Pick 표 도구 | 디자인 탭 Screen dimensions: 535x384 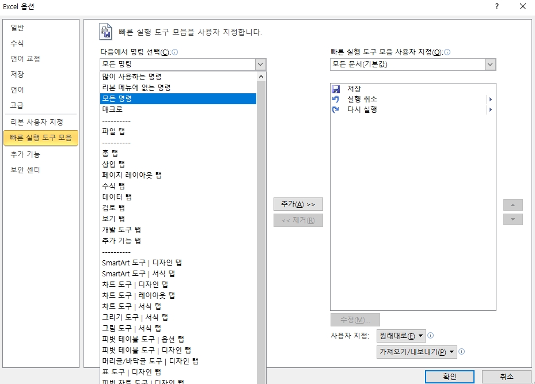pyautogui.click(x=178, y=372)
